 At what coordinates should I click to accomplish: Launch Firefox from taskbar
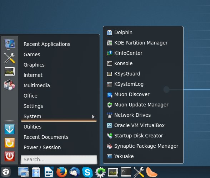coord(62,172)
